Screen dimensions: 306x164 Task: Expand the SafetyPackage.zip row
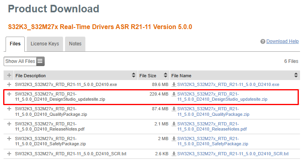pos(9,139)
